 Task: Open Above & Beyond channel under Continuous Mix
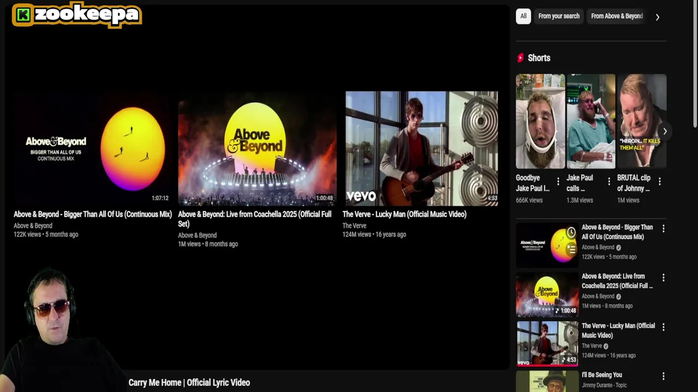(x=33, y=225)
